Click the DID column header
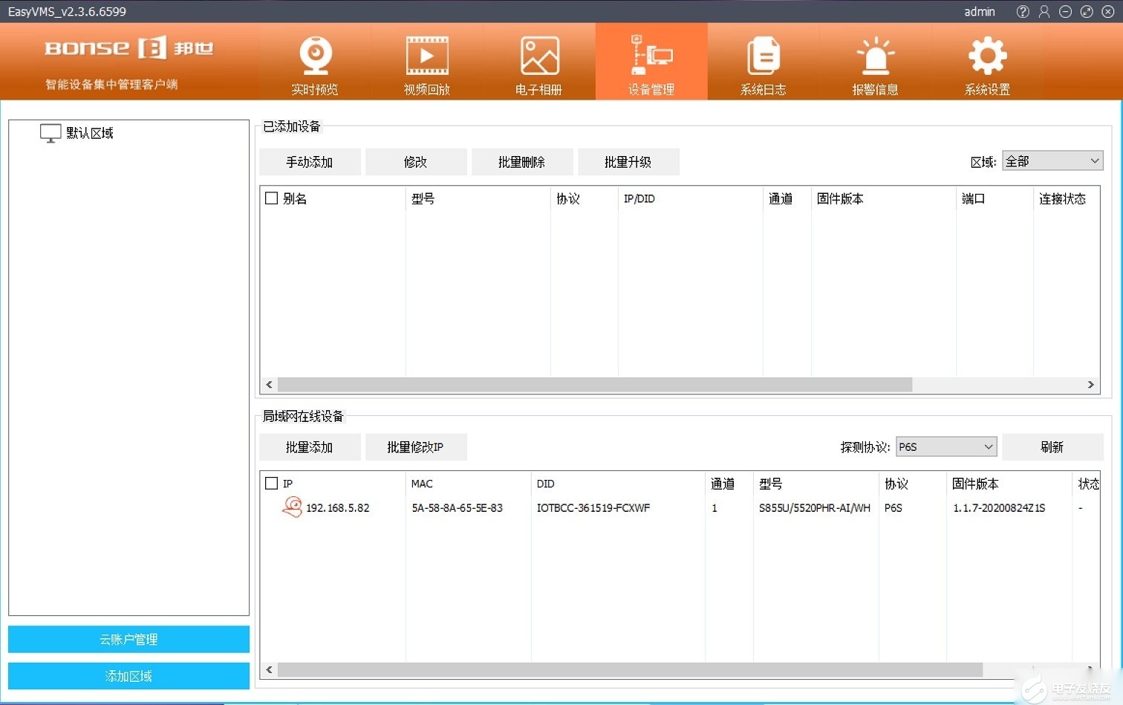Screen dimensions: 1123x705 coord(545,484)
